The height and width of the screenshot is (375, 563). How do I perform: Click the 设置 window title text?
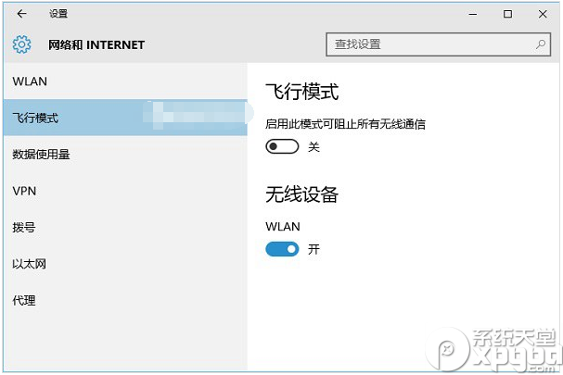[x=58, y=14]
